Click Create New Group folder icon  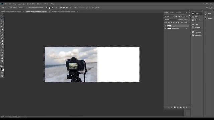click(x=181, y=107)
